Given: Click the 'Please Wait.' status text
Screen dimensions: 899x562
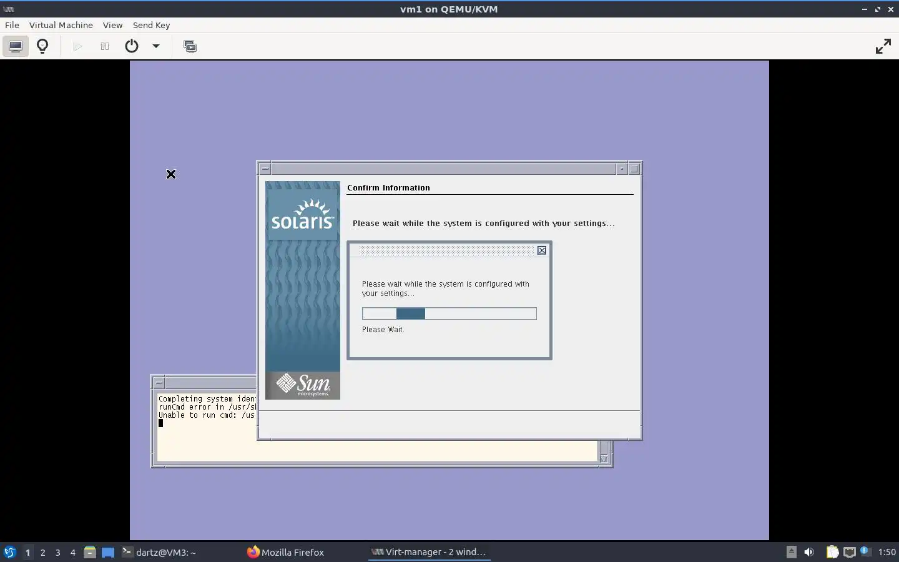Looking at the screenshot, I should tap(383, 330).
